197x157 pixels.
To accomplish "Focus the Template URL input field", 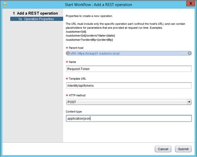I will (x=129, y=86).
